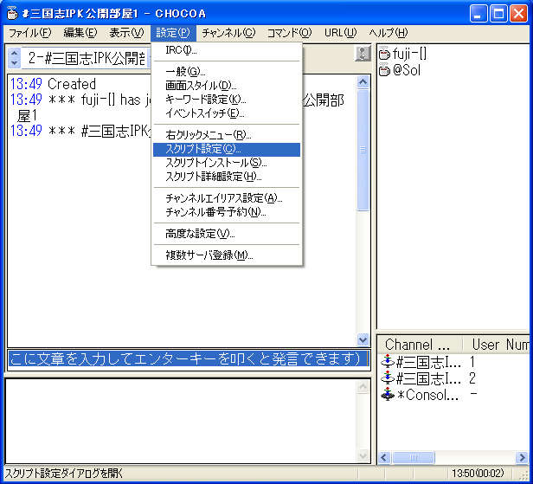Screen dimensions: 533x484
Task: Select 高度な設定 menu entry
Action: pos(199,234)
